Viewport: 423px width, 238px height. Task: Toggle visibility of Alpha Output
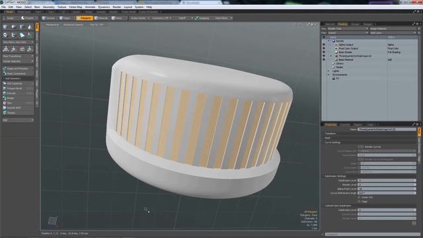pyautogui.click(x=324, y=45)
